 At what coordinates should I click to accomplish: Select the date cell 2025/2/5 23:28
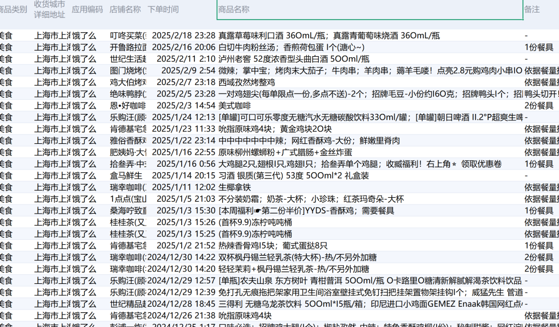click(186, 94)
